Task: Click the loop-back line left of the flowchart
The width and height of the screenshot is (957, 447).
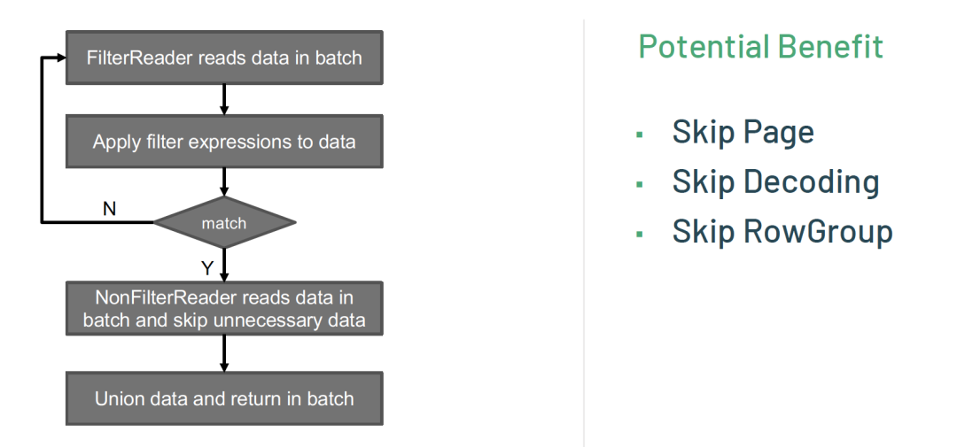Action: pyautogui.click(x=42, y=140)
